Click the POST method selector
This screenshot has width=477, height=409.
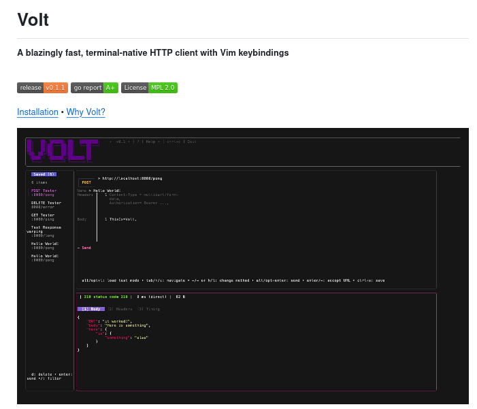86,182
